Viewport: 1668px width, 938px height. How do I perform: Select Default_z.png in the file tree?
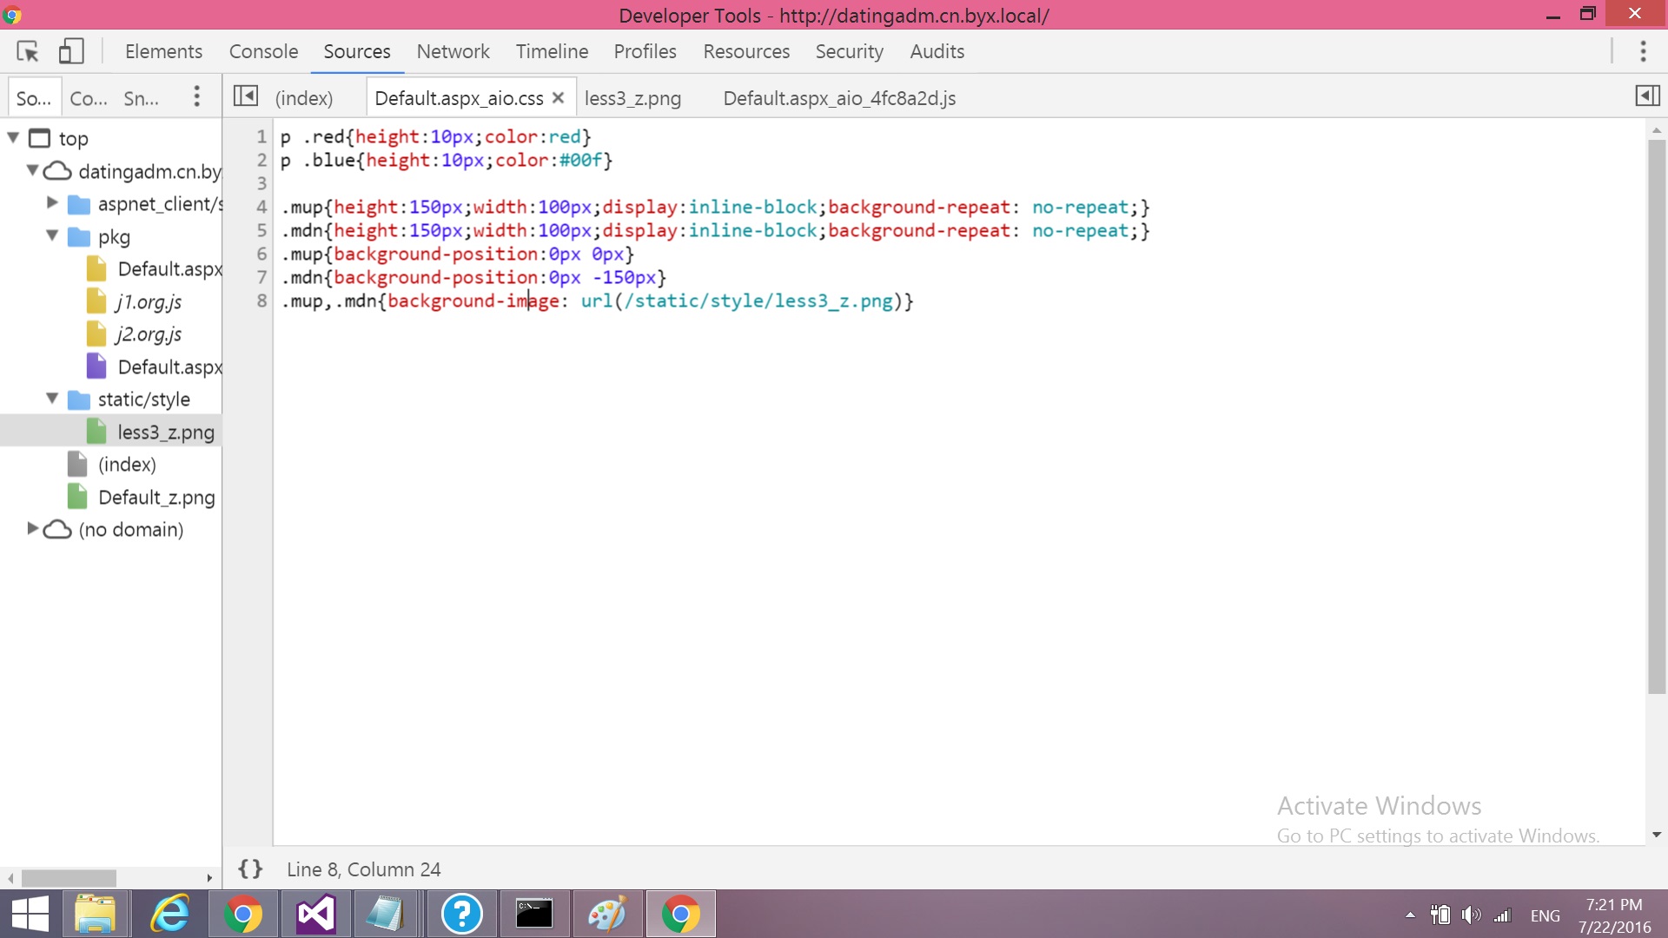[156, 496]
